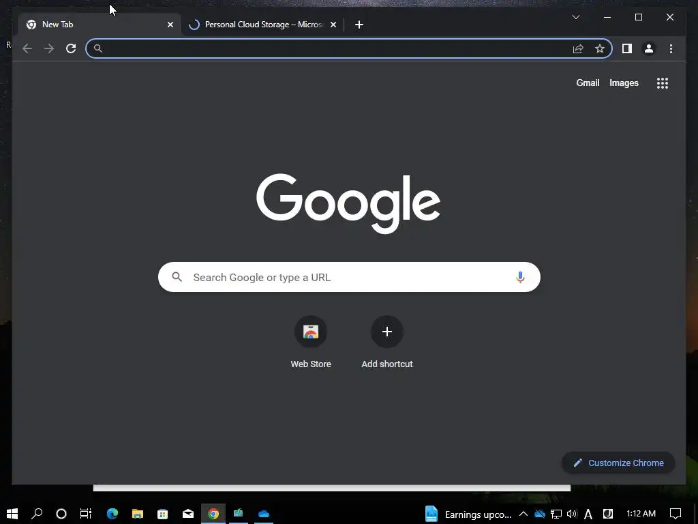This screenshot has height=524, width=698.
Task: Open the clock showing 1:12 AM
Action: (641, 514)
